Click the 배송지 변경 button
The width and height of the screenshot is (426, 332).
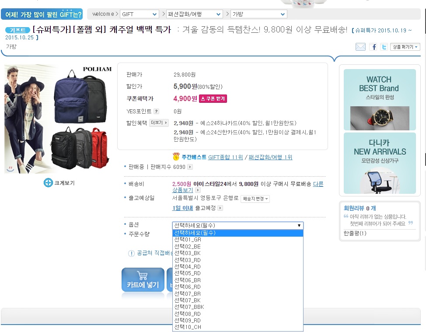pyautogui.click(x=255, y=199)
